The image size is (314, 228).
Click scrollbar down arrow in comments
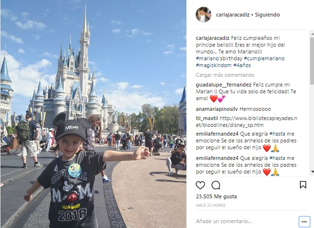(312, 172)
